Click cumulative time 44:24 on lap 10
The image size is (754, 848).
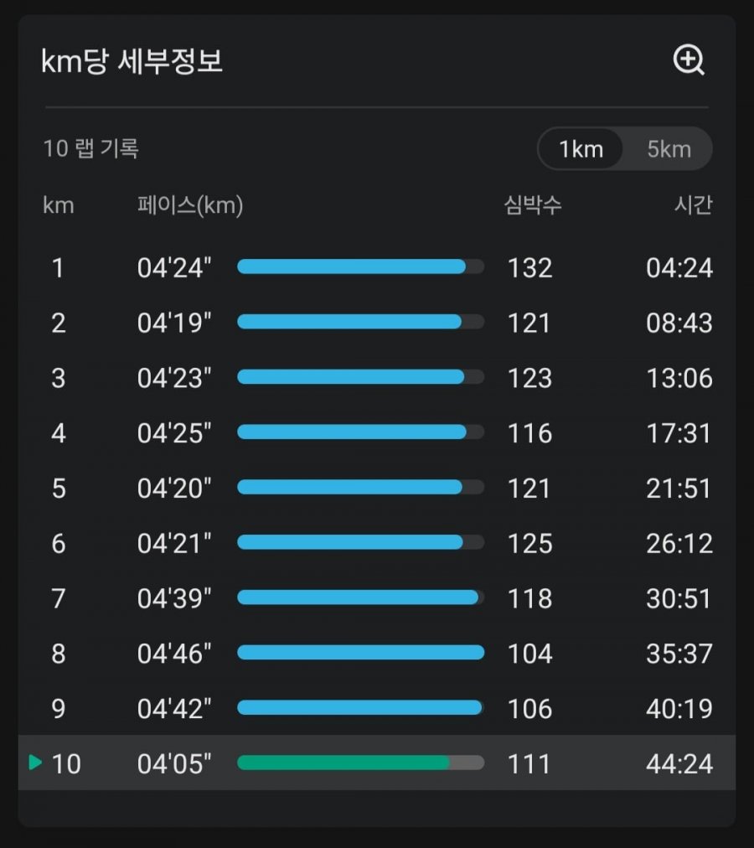(679, 763)
